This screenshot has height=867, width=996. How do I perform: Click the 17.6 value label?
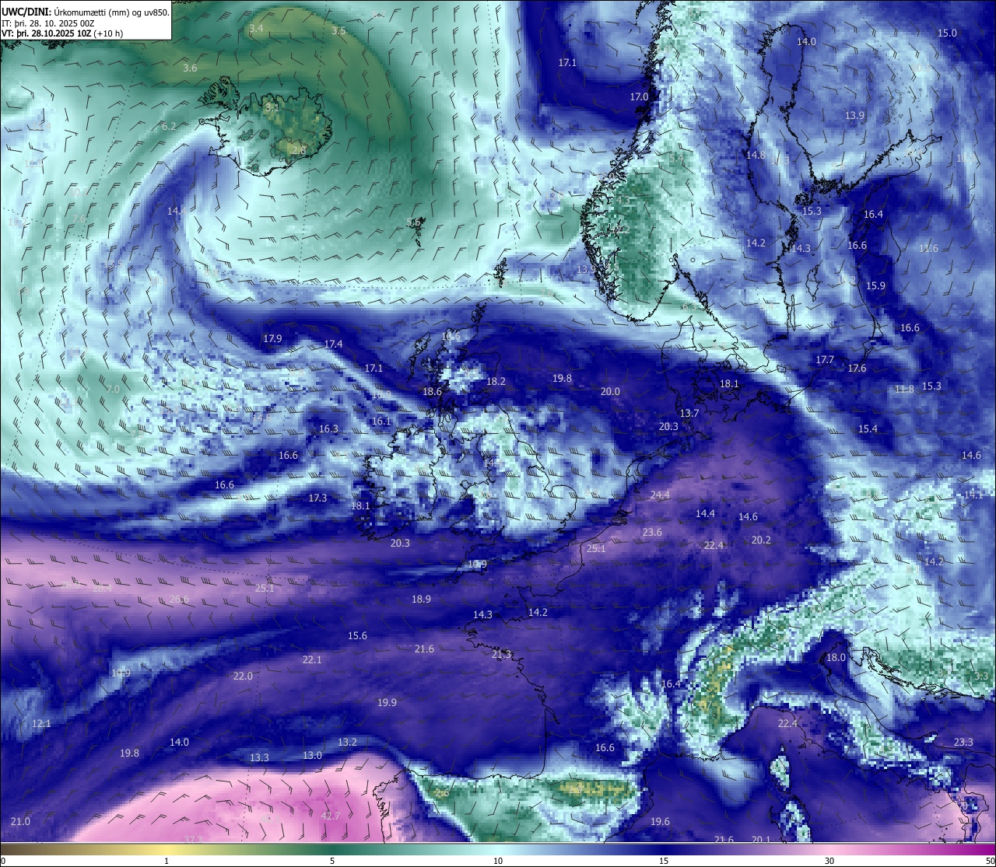857,369
